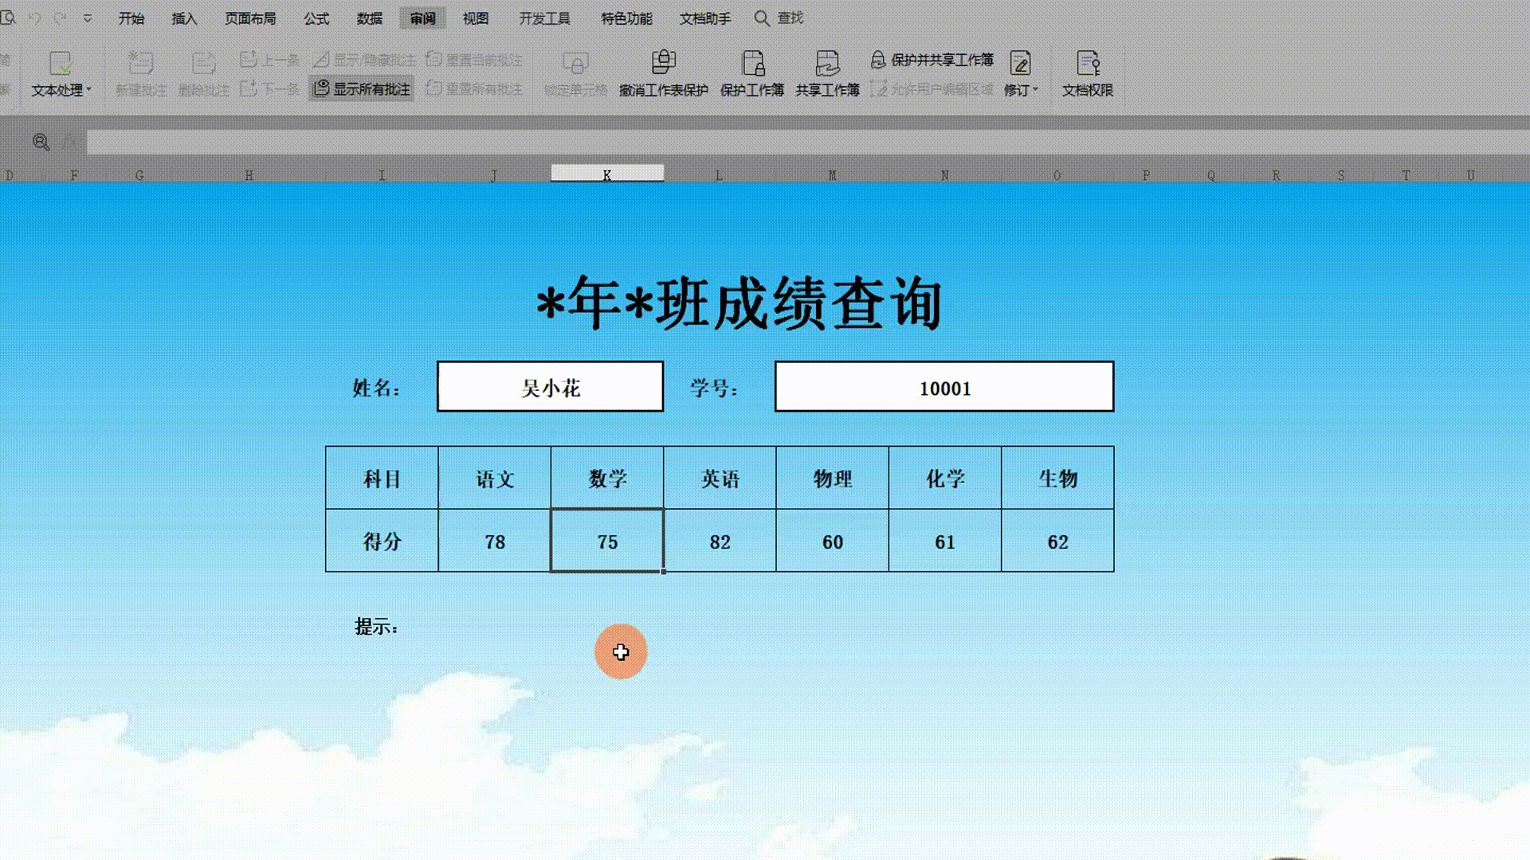The image size is (1530, 860).
Task: Select column N header
Action: (x=944, y=174)
